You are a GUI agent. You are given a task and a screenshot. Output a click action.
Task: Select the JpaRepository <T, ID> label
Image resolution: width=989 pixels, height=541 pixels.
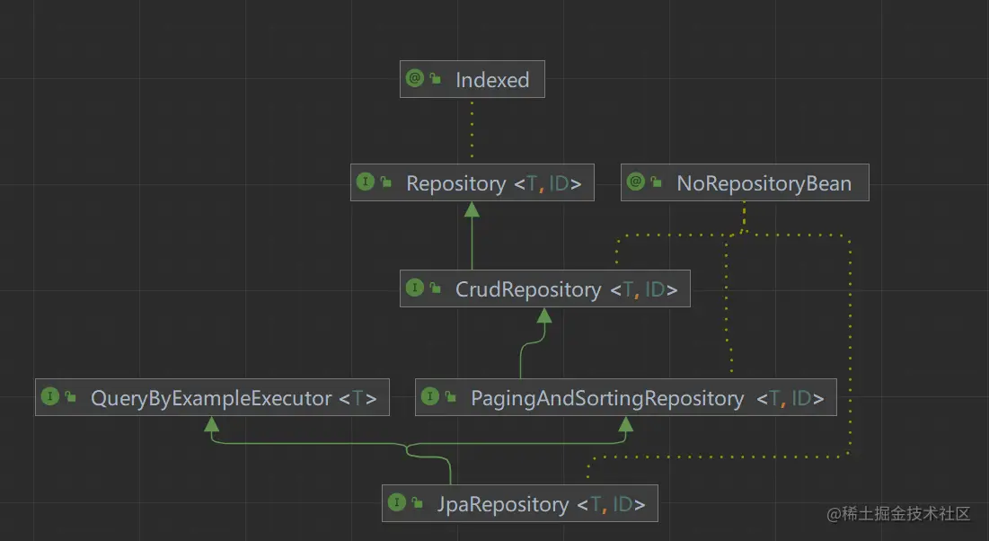541,504
